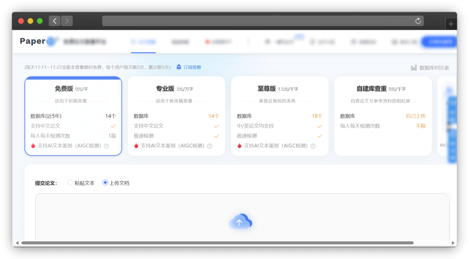Click the Paper site logo
This screenshot has width=469, height=259.
point(38,41)
